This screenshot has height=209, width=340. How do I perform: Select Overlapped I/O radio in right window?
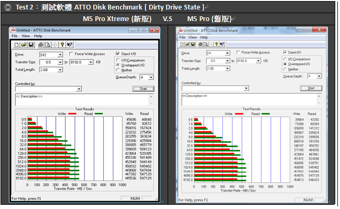tap(285, 64)
